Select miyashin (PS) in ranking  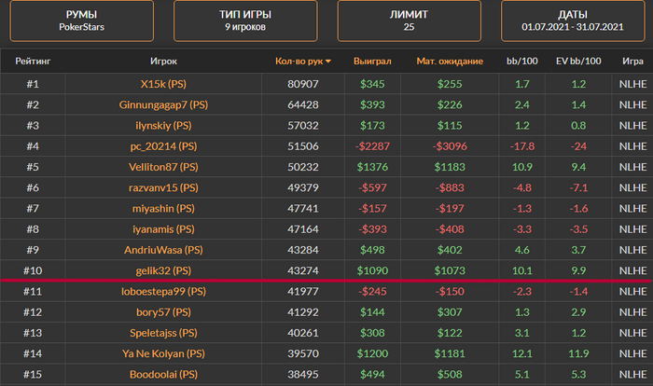click(163, 209)
